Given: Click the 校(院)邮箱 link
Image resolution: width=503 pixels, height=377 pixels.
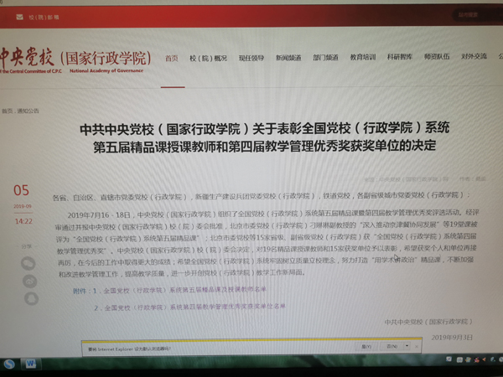Looking at the screenshot, I should (x=44, y=18).
